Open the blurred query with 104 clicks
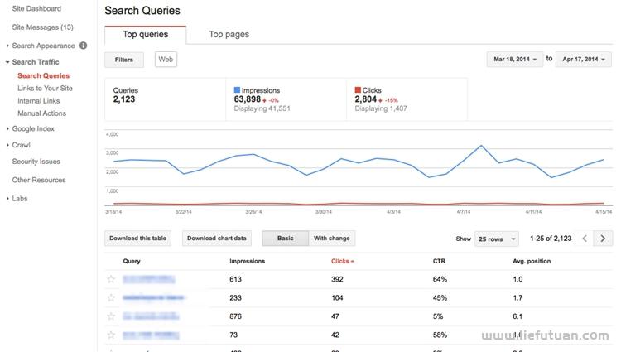The height and width of the screenshot is (352, 621). pyautogui.click(x=153, y=298)
